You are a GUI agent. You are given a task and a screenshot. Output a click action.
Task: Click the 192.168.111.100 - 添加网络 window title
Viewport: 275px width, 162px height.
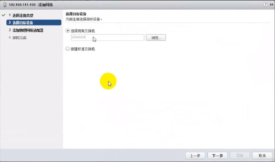click(x=31, y=5)
